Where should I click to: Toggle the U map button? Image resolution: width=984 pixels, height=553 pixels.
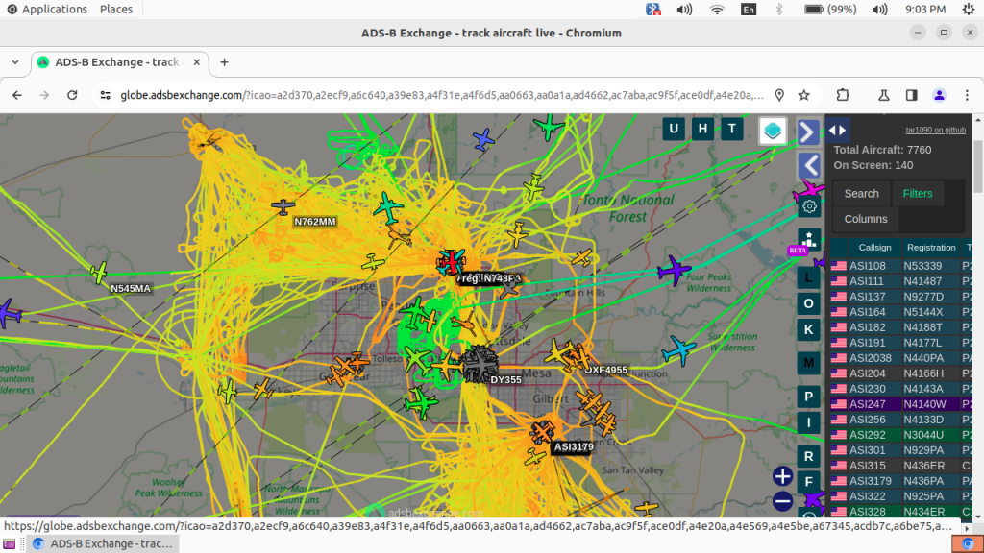pyautogui.click(x=674, y=130)
